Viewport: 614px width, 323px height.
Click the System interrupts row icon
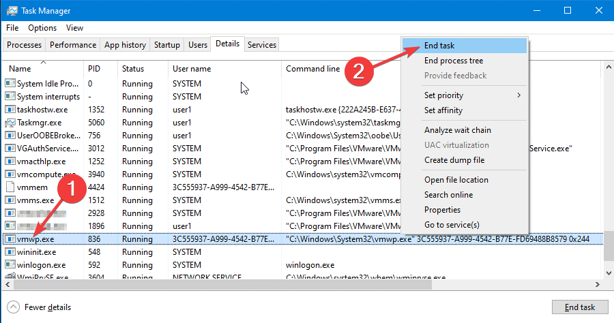tap(10, 96)
